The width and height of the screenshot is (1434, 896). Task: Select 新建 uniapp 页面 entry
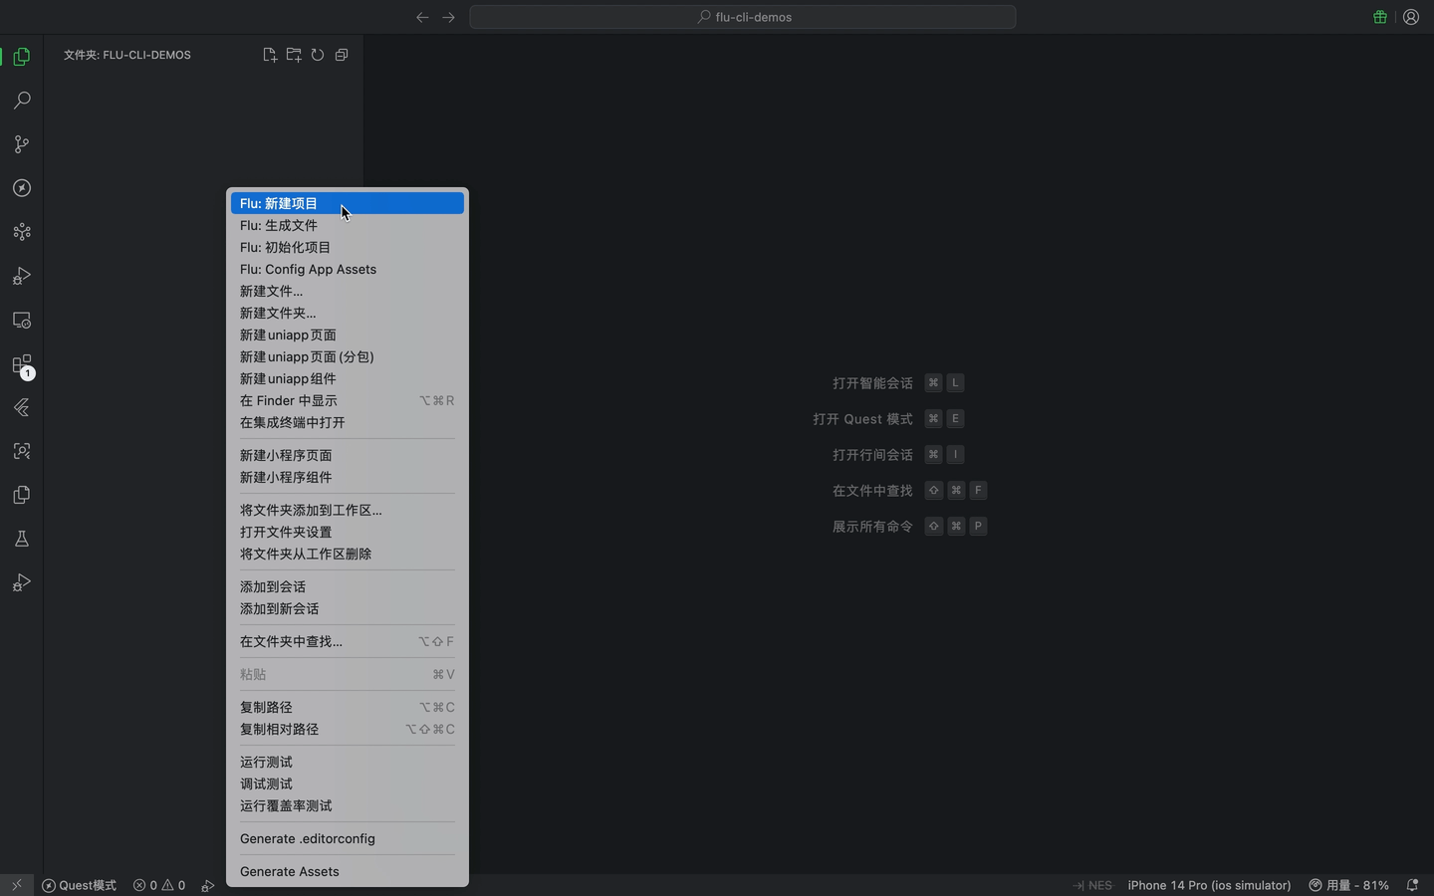pos(348,335)
